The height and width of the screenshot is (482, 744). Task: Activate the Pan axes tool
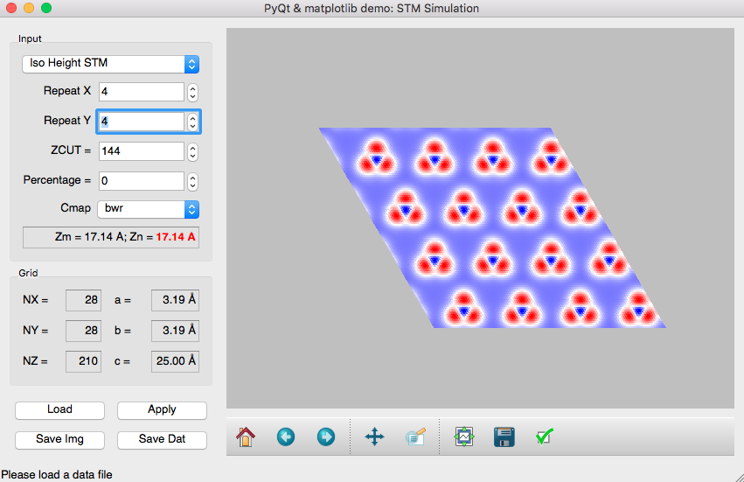point(374,437)
